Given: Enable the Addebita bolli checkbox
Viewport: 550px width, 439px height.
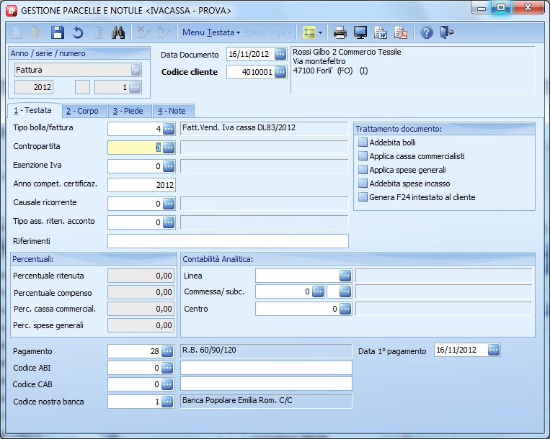Looking at the screenshot, I should pos(363,142).
